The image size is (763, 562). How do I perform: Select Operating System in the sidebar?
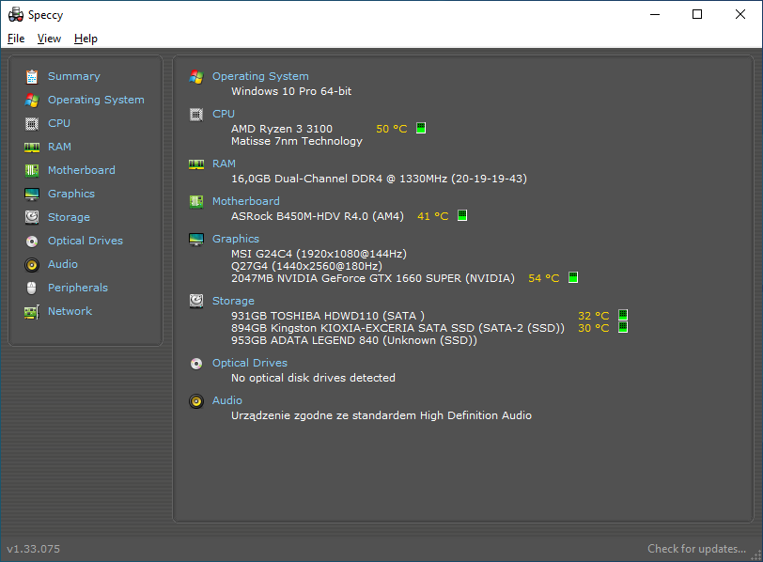point(96,100)
